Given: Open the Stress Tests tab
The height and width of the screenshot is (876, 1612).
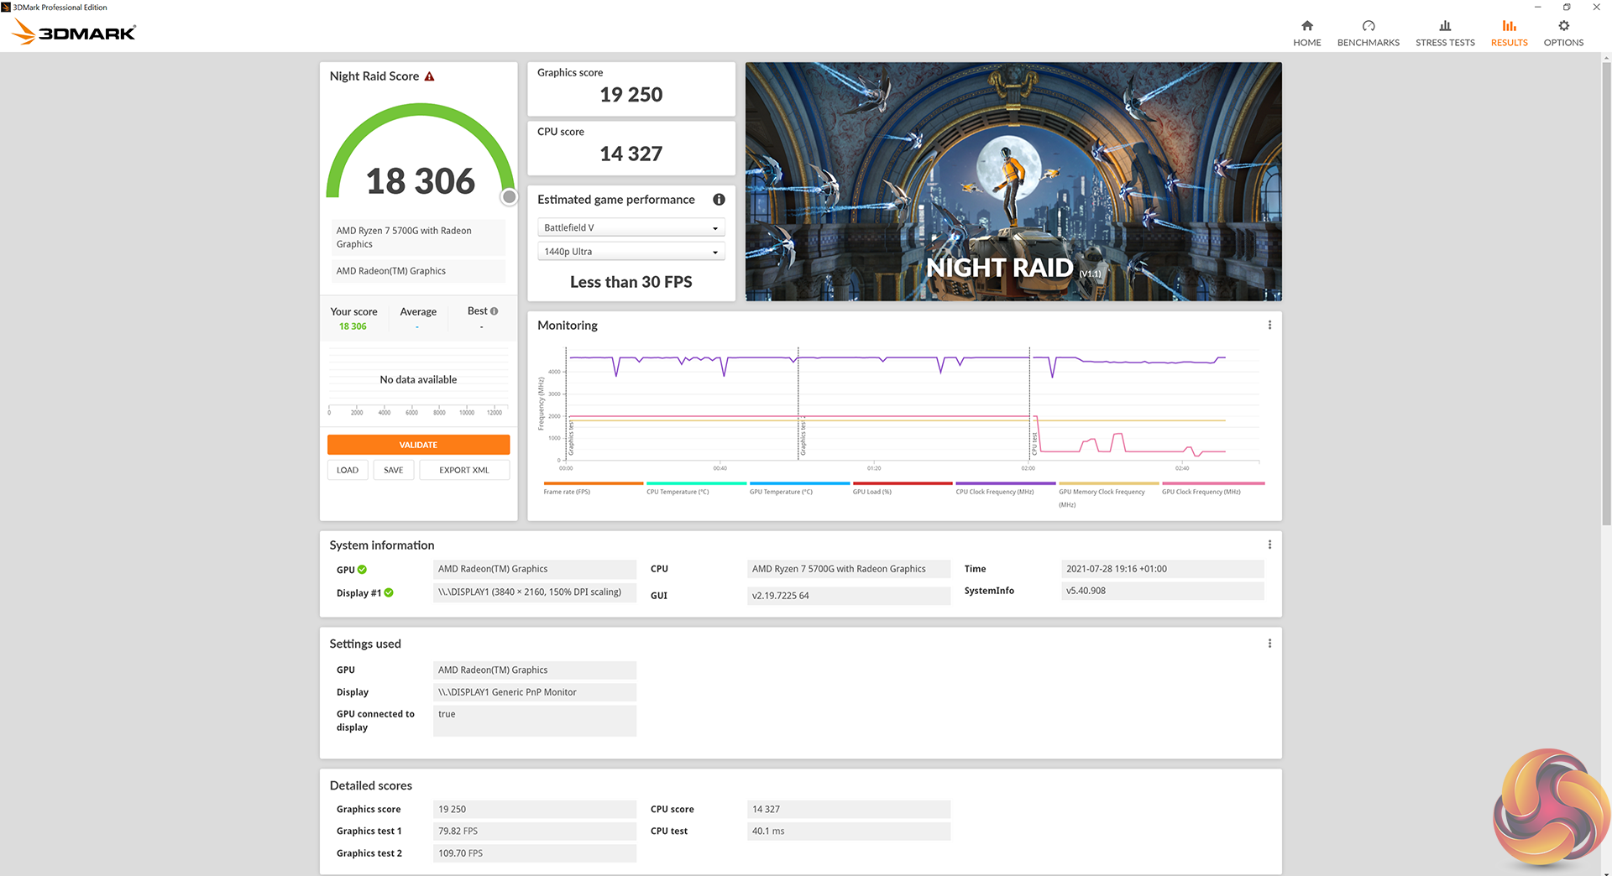Looking at the screenshot, I should click(1444, 34).
